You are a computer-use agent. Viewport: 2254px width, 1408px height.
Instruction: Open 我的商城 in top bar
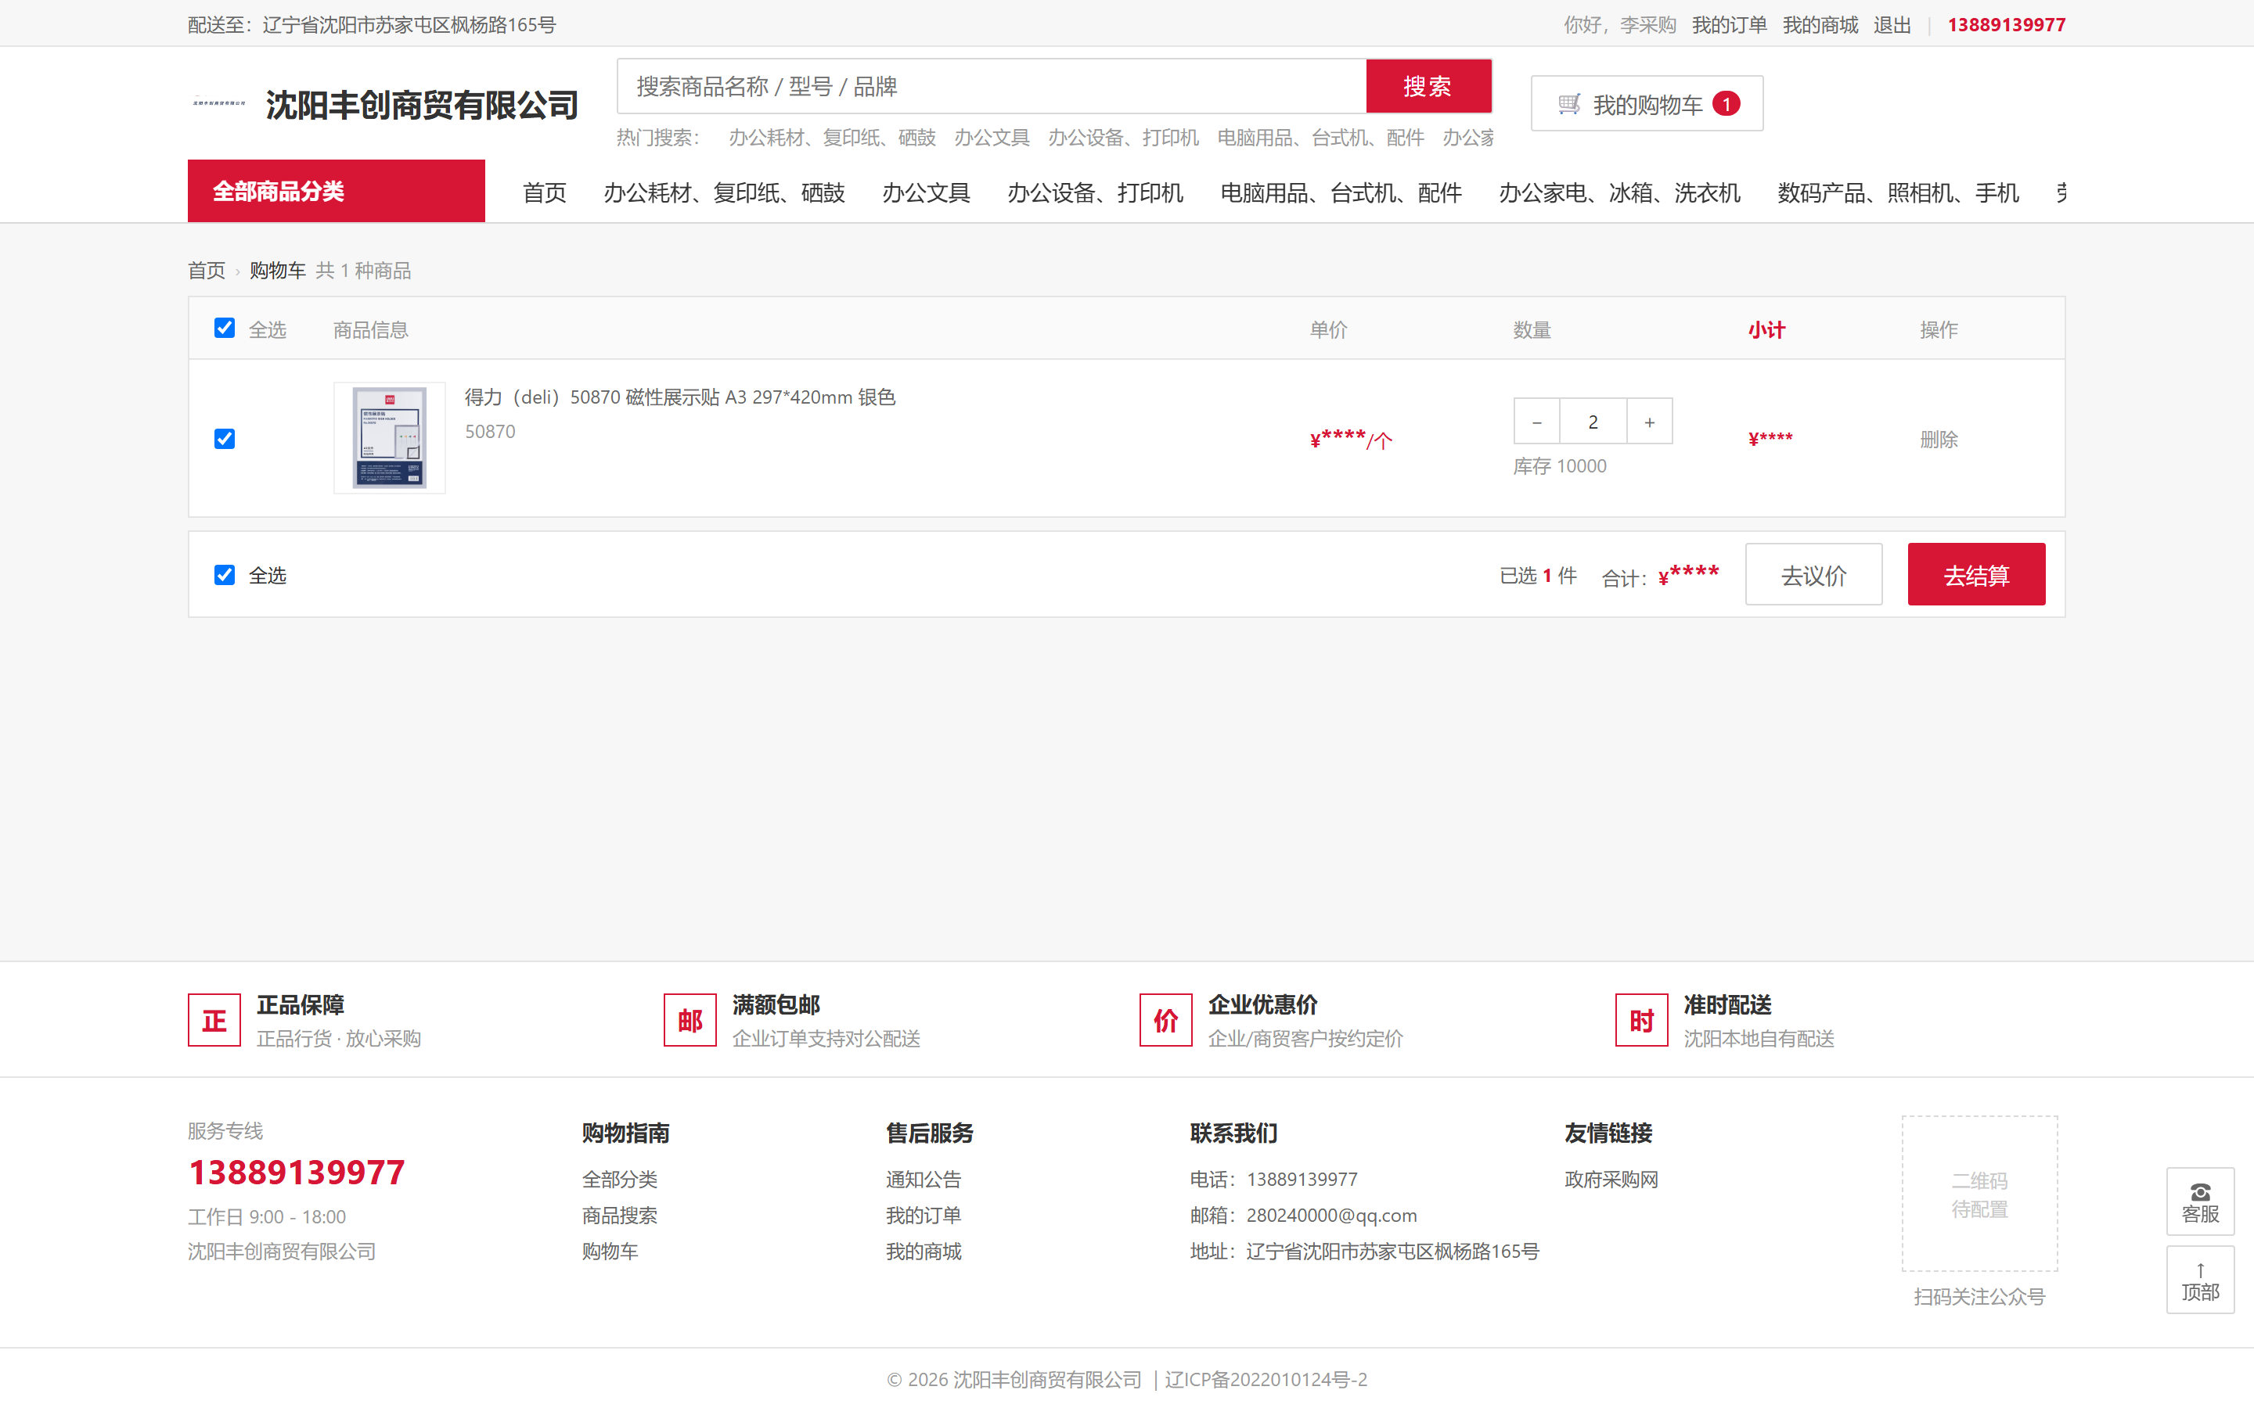(x=1820, y=25)
